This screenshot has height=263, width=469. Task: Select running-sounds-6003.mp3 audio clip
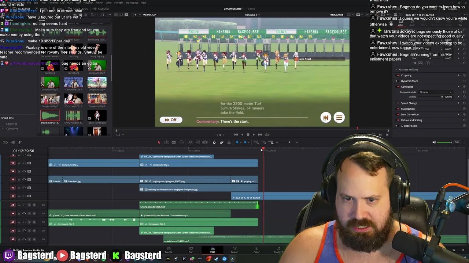click(199, 205)
